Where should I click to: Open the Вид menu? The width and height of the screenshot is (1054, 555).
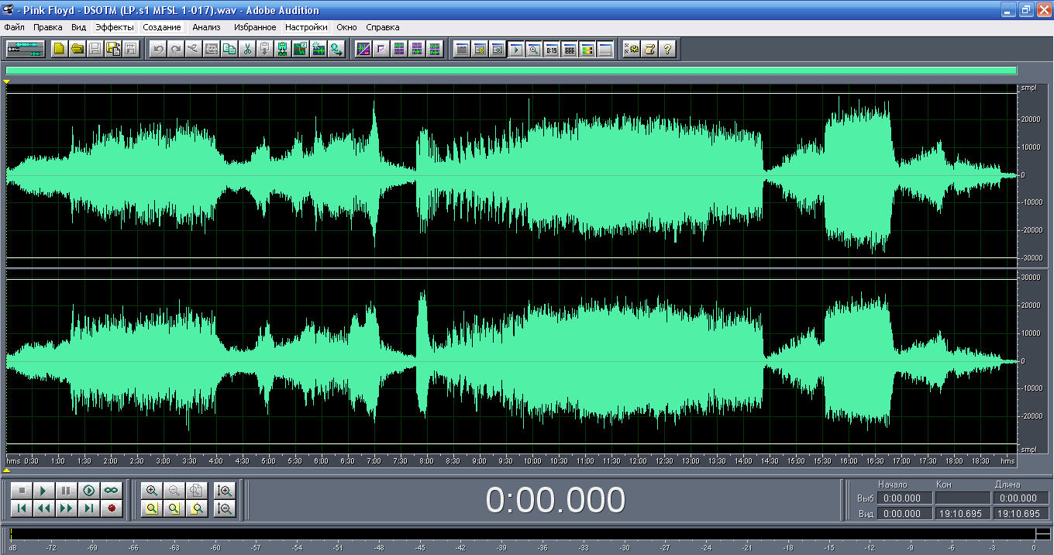click(x=79, y=27)
